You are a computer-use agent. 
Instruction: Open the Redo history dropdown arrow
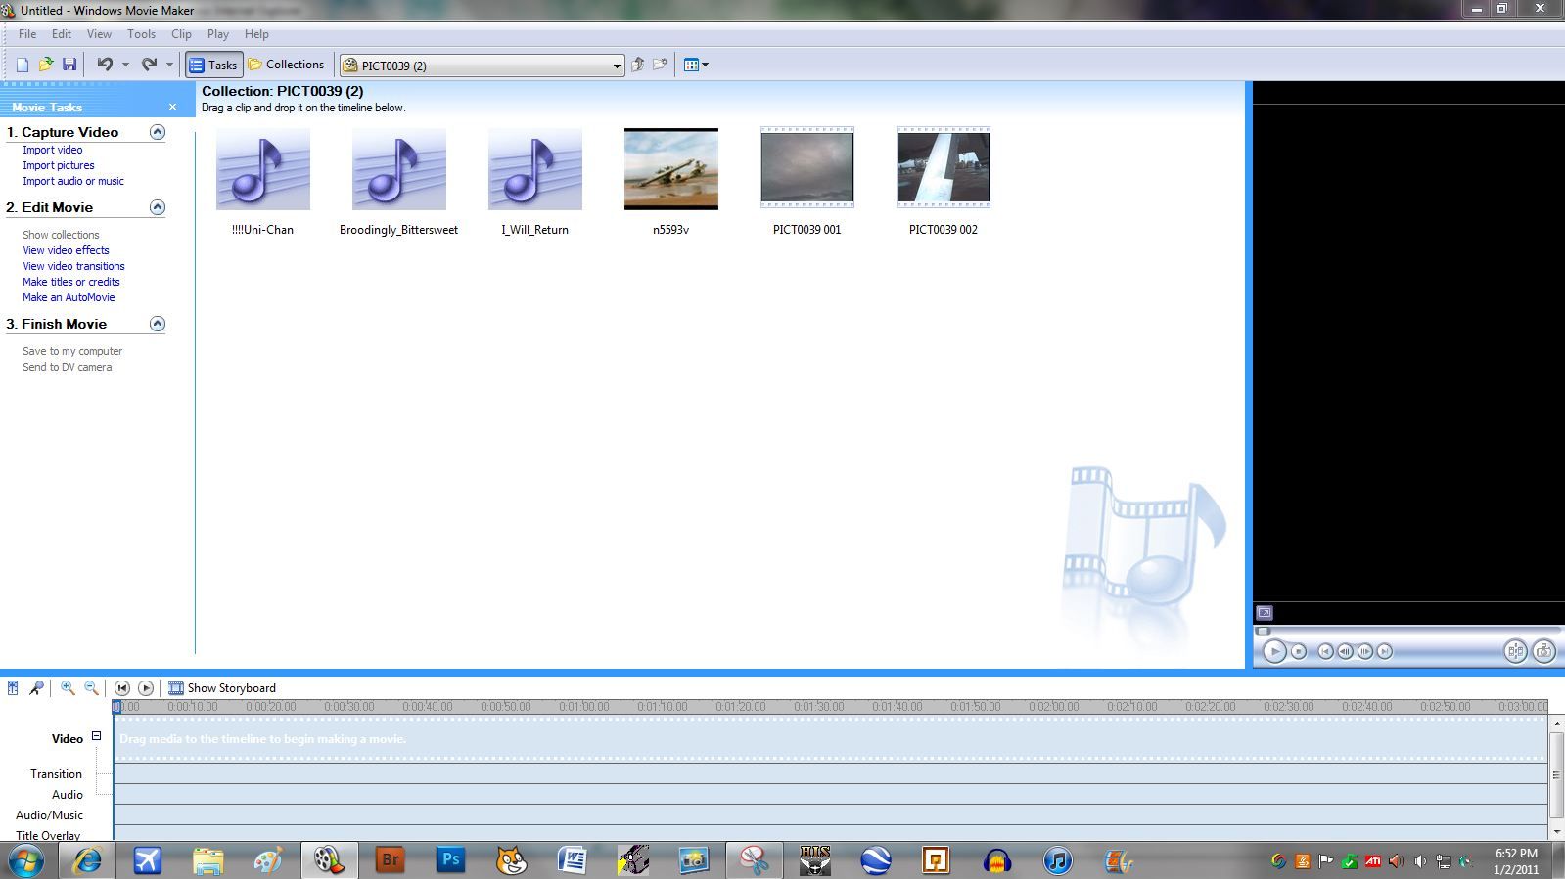(169, 65)
